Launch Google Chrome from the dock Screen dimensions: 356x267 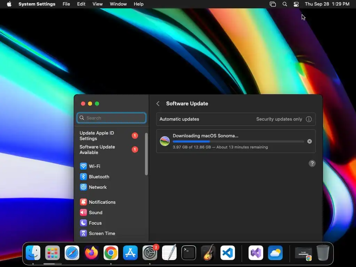111,253
